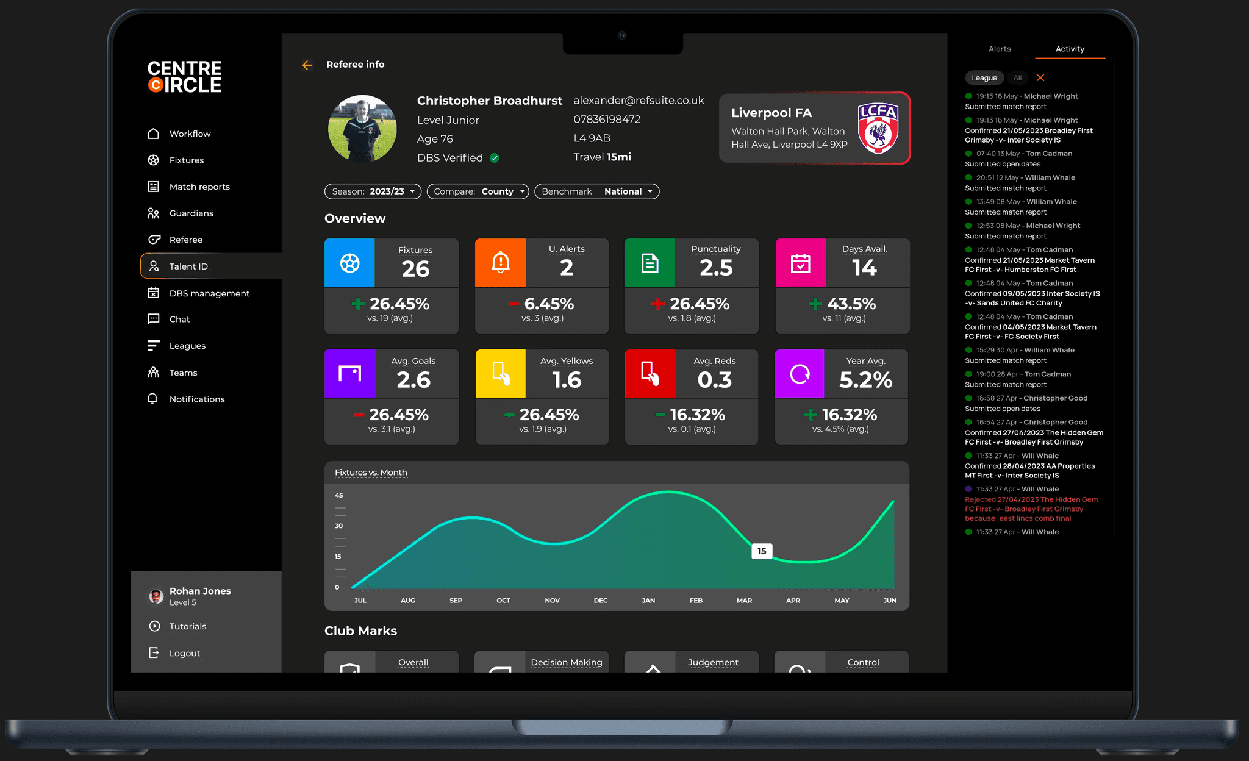Click the orange back arrow icon
The height and width of the screenshot is (761, 1249).
click(307, 65)
